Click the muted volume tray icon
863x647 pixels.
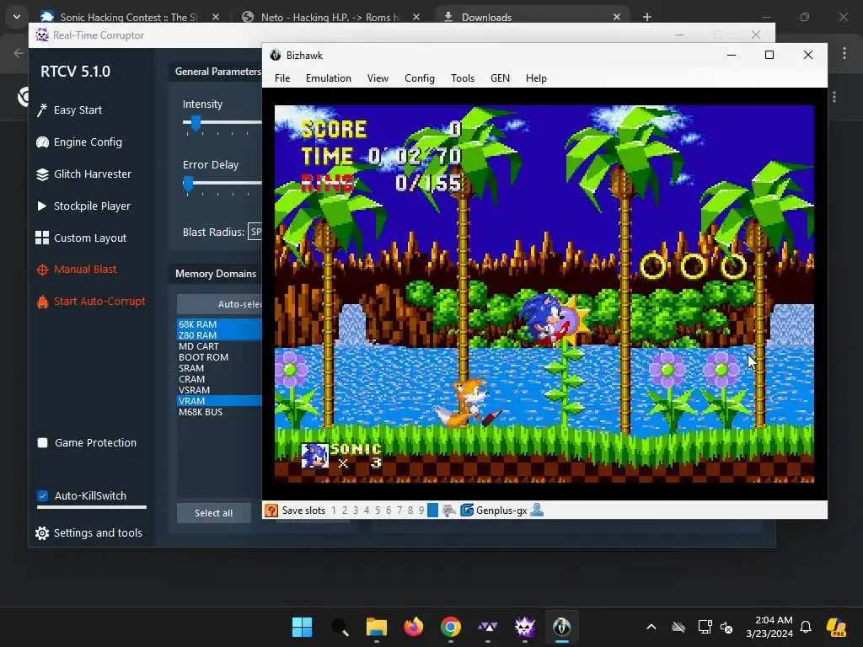pos(726,627)
